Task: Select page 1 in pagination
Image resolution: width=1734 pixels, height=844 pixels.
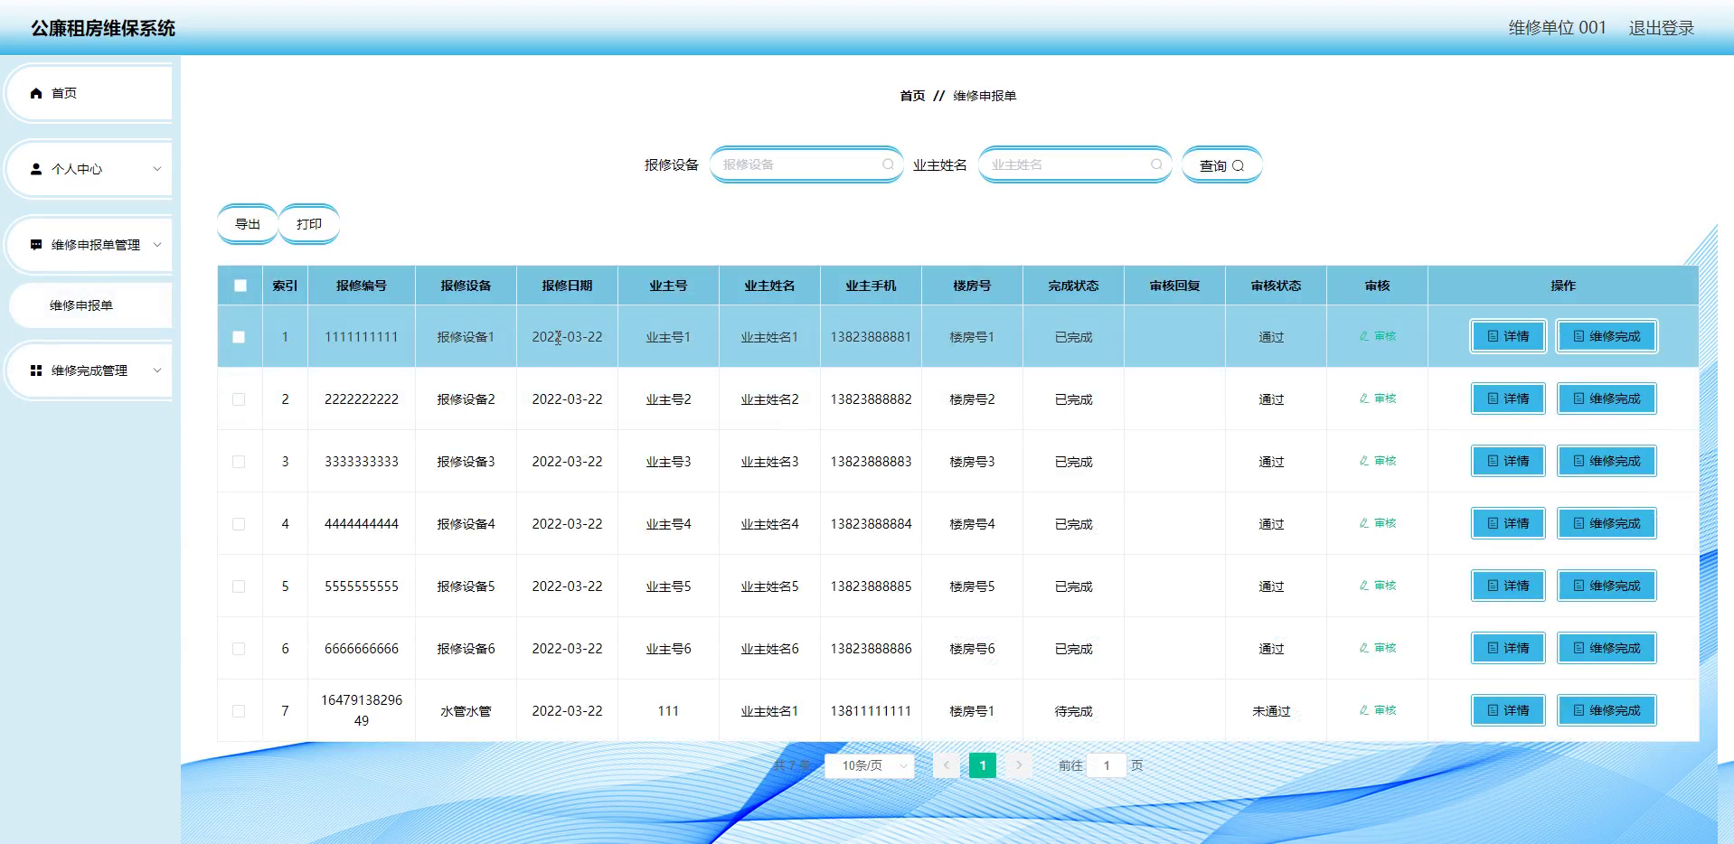Action: (983, 765)
